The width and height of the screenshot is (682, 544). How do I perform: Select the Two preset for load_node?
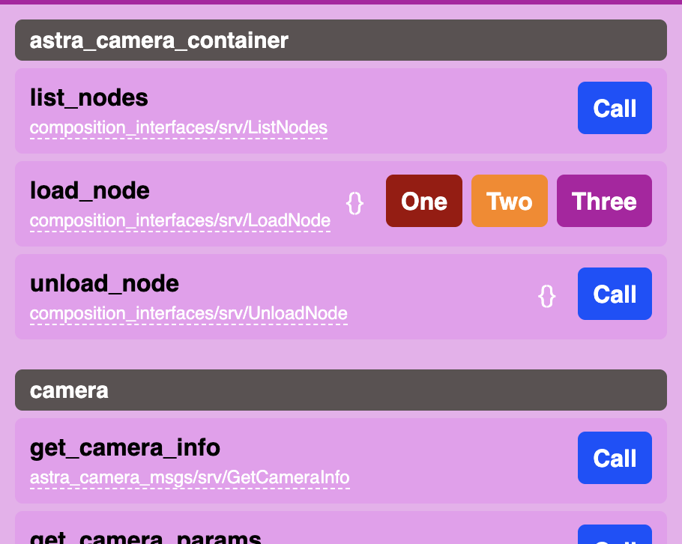(510, 201)
